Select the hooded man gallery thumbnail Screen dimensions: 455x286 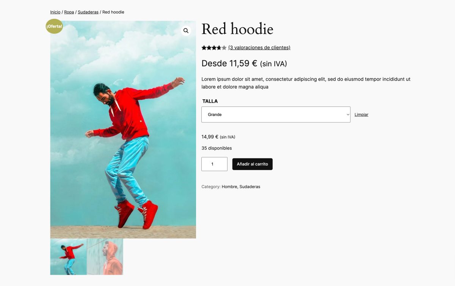tap(105, 256)
